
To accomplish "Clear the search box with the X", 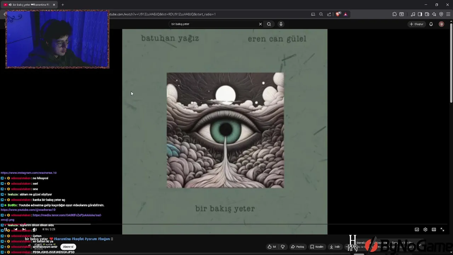I will click(260, 24).
